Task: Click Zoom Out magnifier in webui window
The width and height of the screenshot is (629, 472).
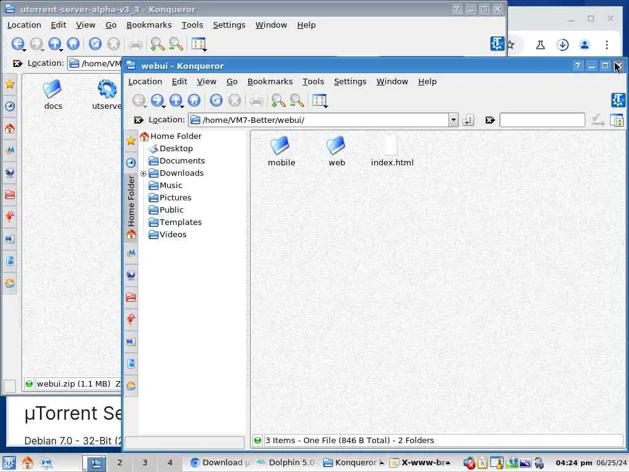Action: [x=297, y=100]
